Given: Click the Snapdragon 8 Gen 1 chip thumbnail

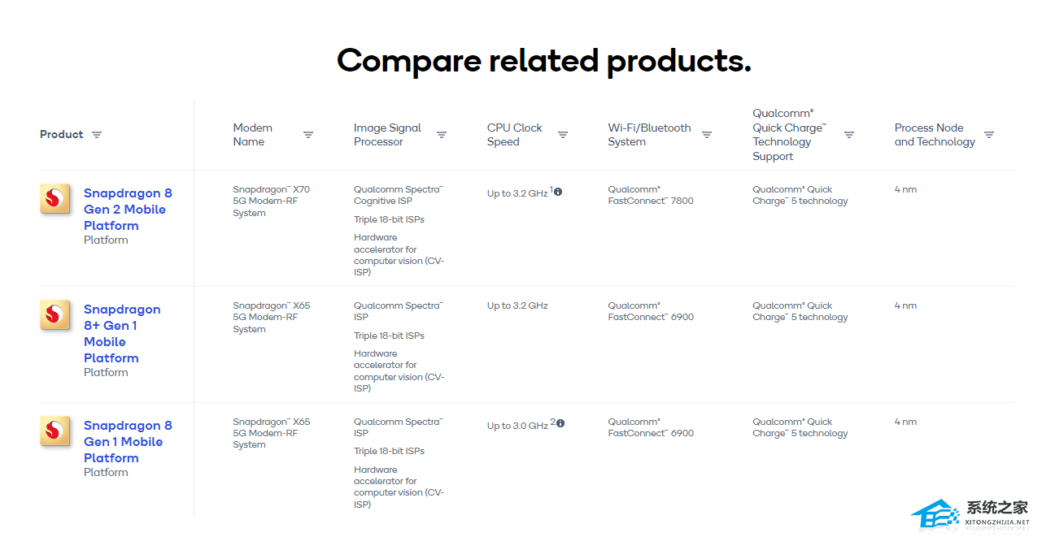Looking at the screenshot, I should point(54,431).
